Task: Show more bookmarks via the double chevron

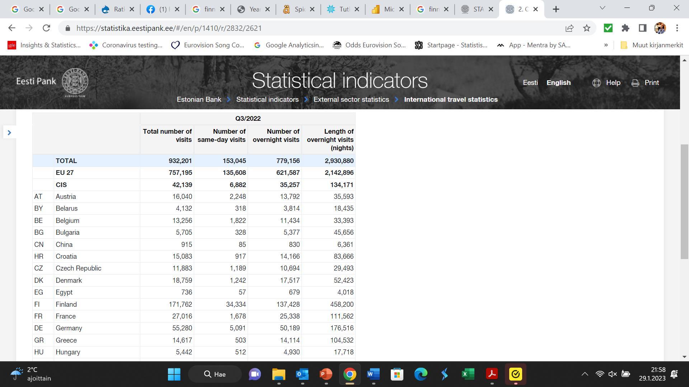Action: click(x=606, y=45)
